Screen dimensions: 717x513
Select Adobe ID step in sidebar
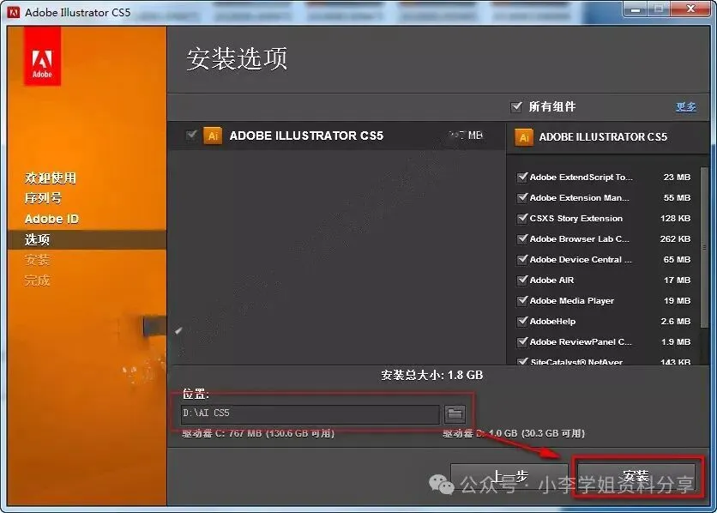51,219
